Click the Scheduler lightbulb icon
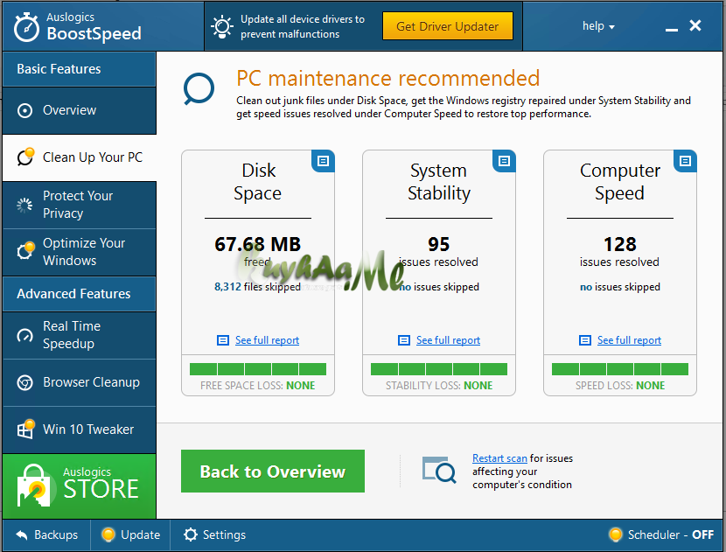The image size is (726, 552). 615,535
